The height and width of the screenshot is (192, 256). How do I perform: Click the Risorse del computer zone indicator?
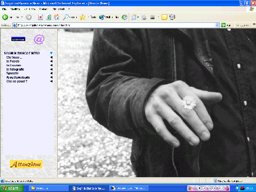point(228,181)
